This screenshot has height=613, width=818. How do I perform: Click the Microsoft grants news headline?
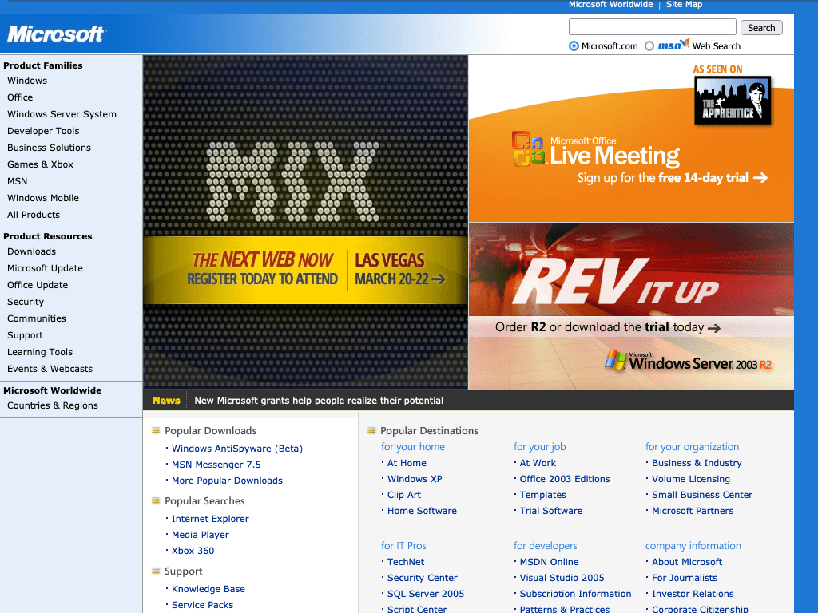point(319,400)
